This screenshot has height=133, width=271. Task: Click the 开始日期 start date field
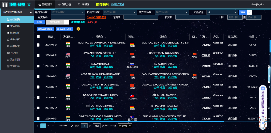pyautogui.click(x=234, y=17)
